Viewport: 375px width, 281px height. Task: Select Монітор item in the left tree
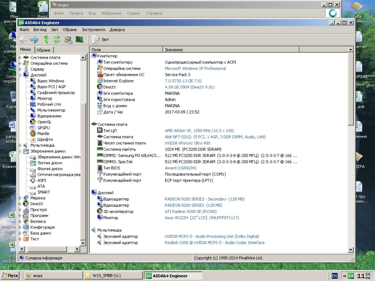[x=45, y=99]
